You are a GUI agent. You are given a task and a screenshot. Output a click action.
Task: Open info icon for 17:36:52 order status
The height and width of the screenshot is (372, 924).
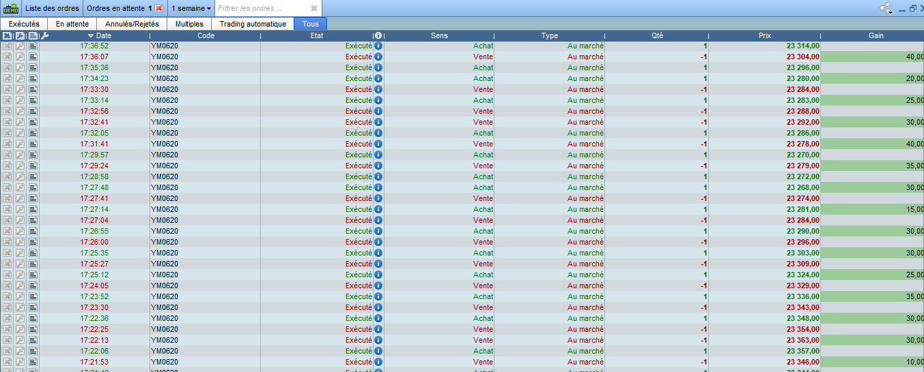[x=378, y=46]
